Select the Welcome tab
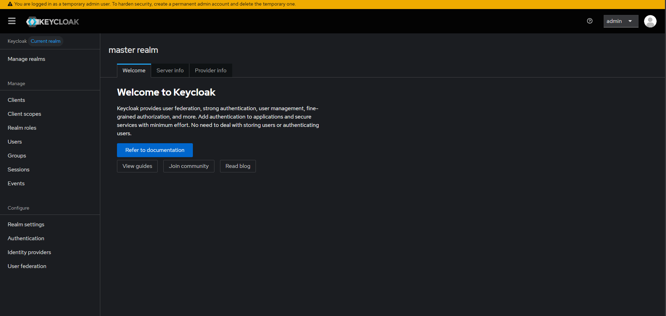The image size is (666, 316). 134,71
